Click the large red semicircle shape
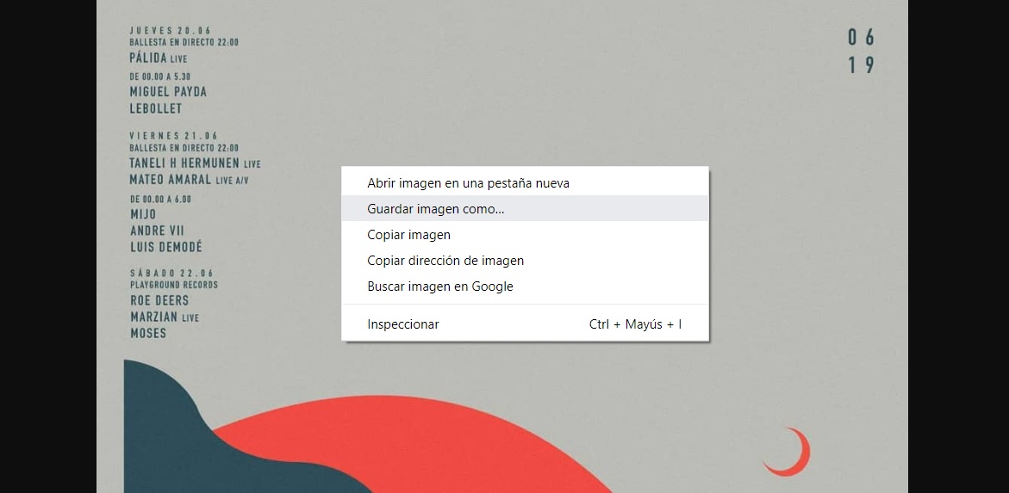 tap(431, 447)
